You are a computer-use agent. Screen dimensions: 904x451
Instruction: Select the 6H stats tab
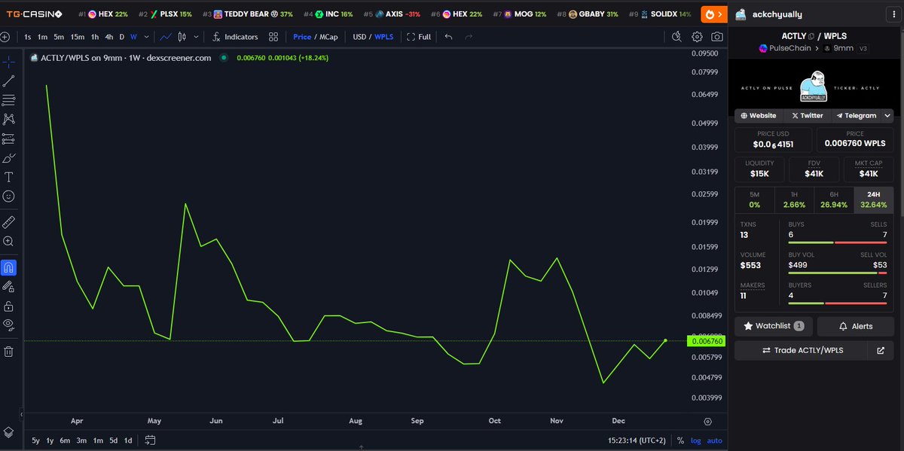[x=834, y=200]
